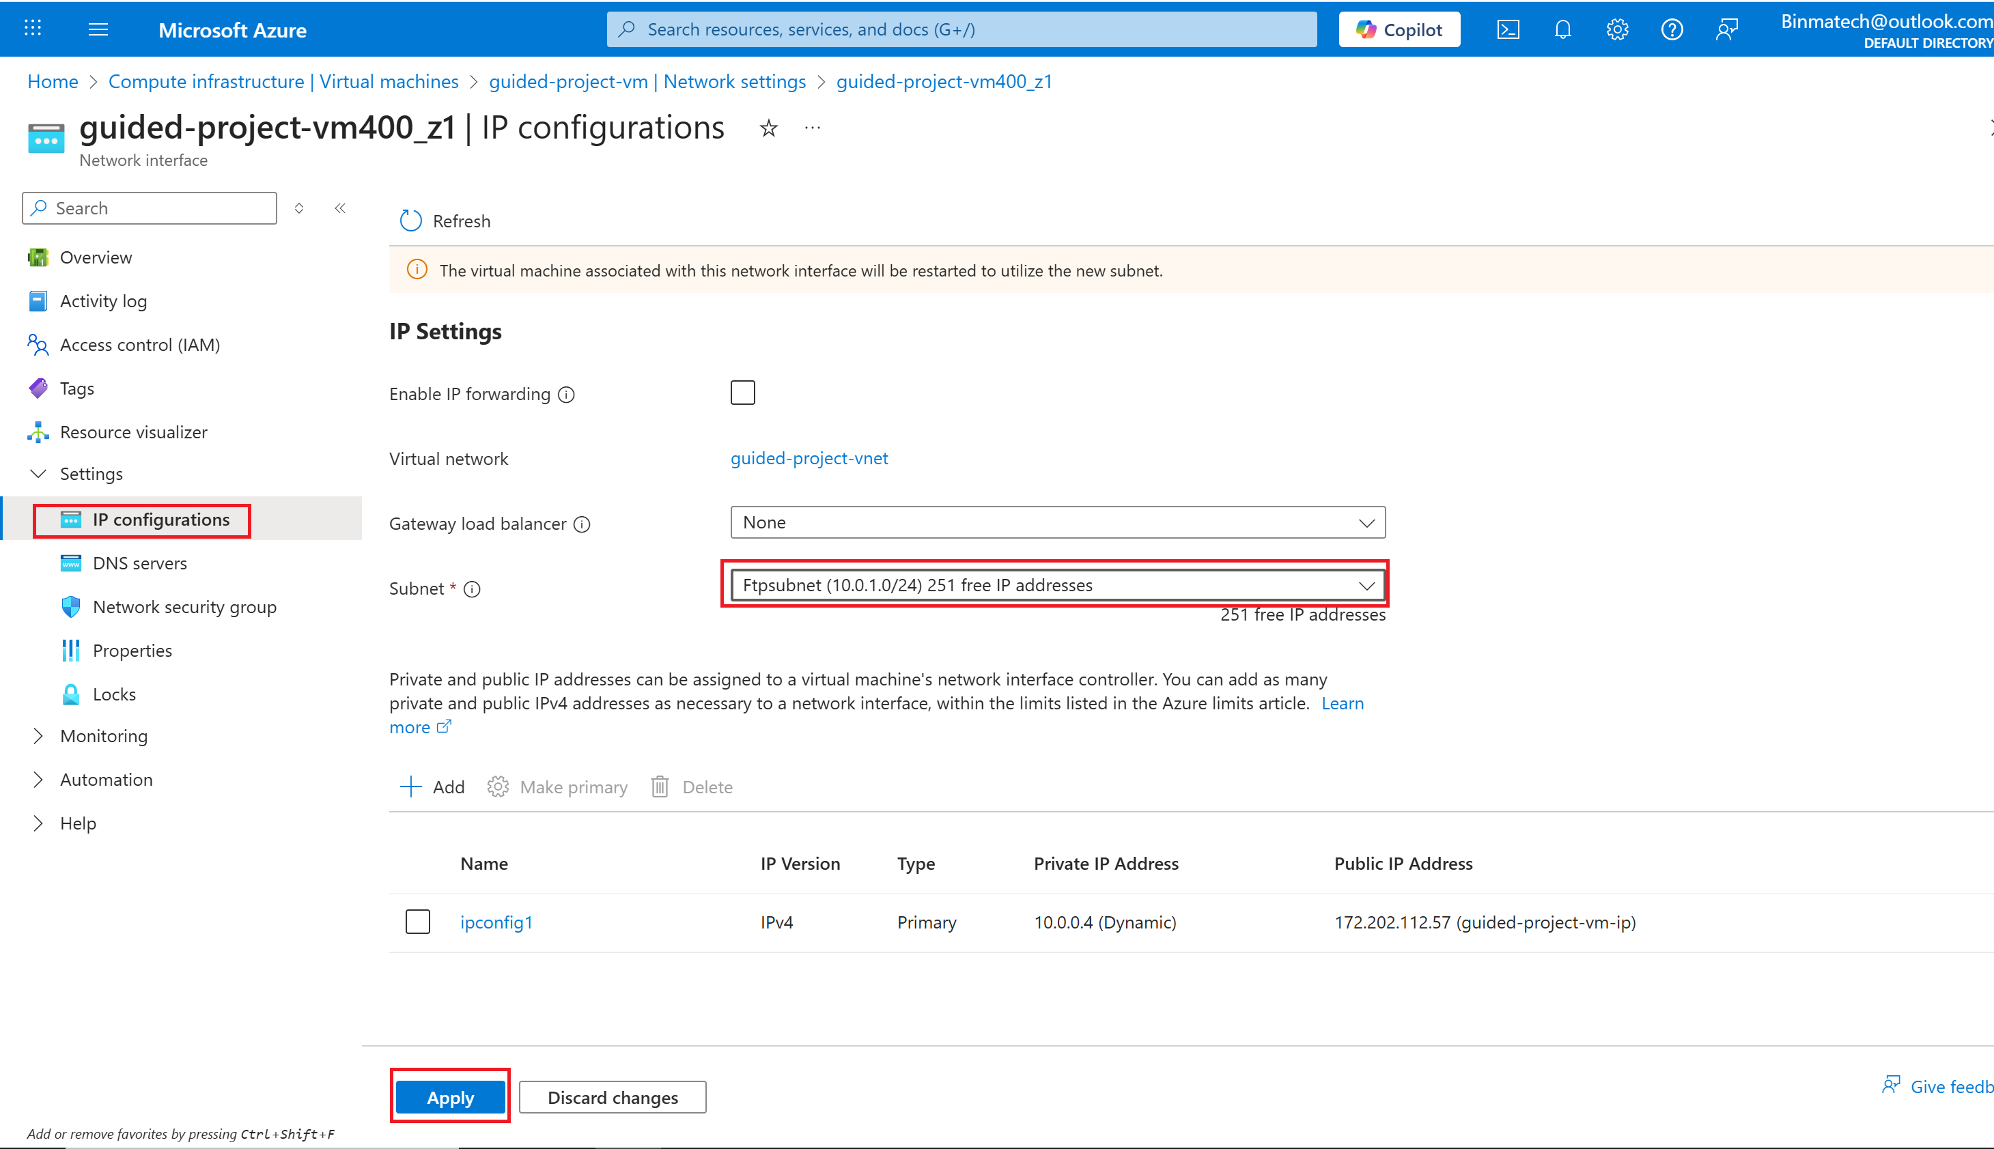The width and height of the screenshot is (1994, 1149).
Task: Open Network security group menu item
Action: pos(184,607)
